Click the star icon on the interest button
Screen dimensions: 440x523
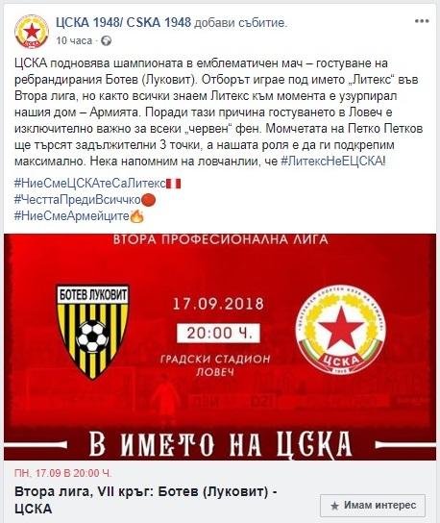click(x=334, y=506)
